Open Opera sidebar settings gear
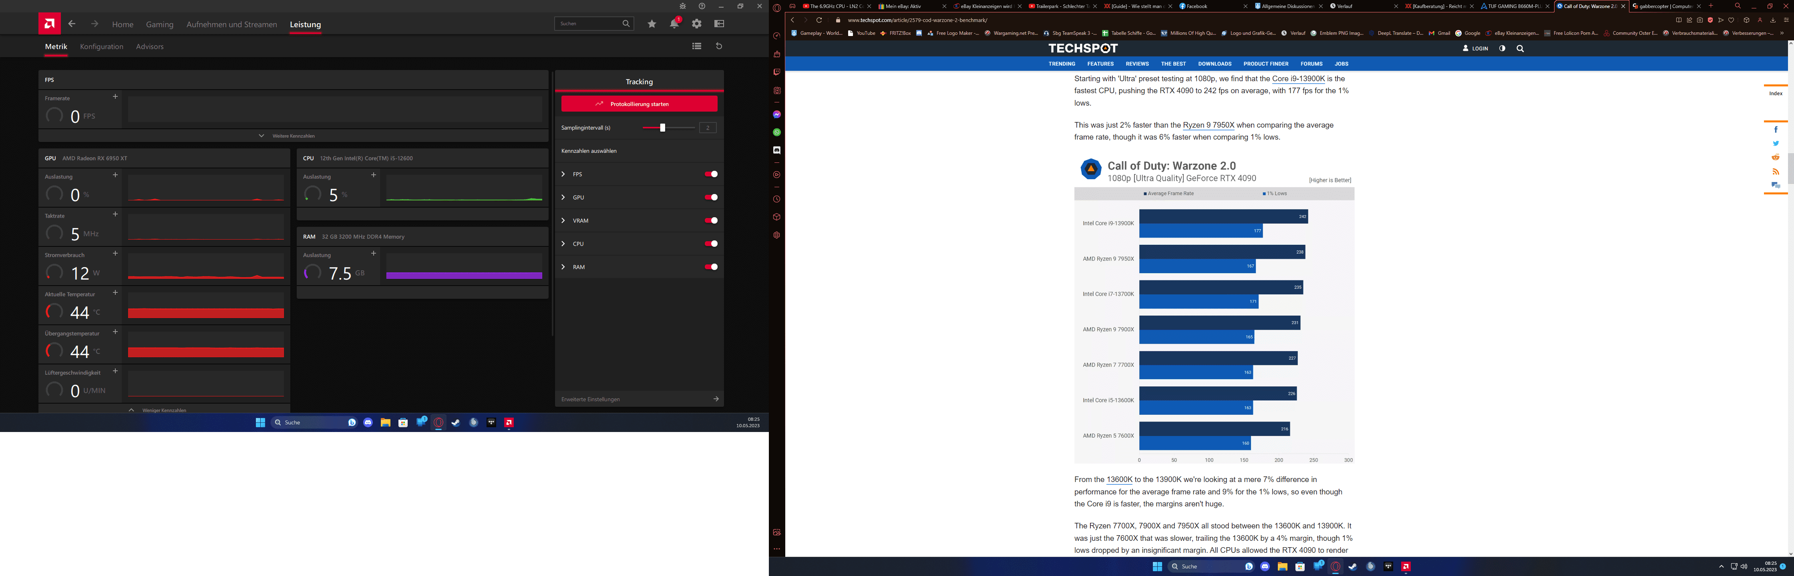Screen dimensions: 1794x576 (777, 235)
